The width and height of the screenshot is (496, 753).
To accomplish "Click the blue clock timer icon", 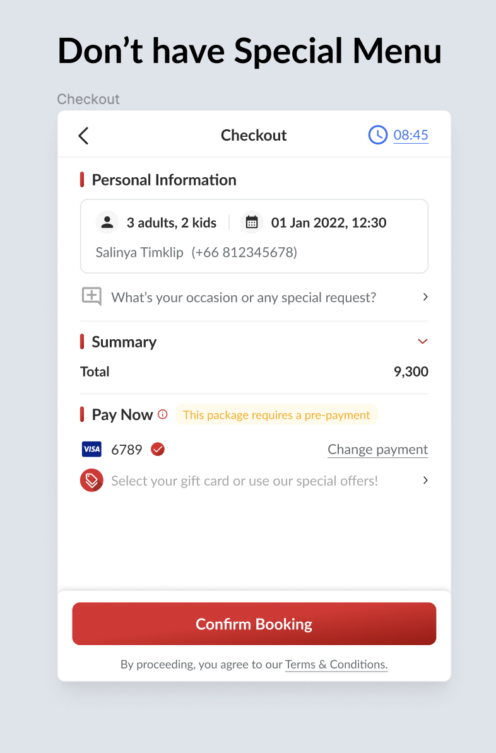I will pos(377,135).
